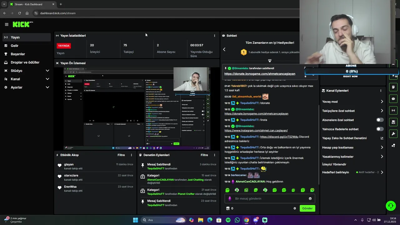Click the three-dots cluster icon in right rail

(393, 145)
